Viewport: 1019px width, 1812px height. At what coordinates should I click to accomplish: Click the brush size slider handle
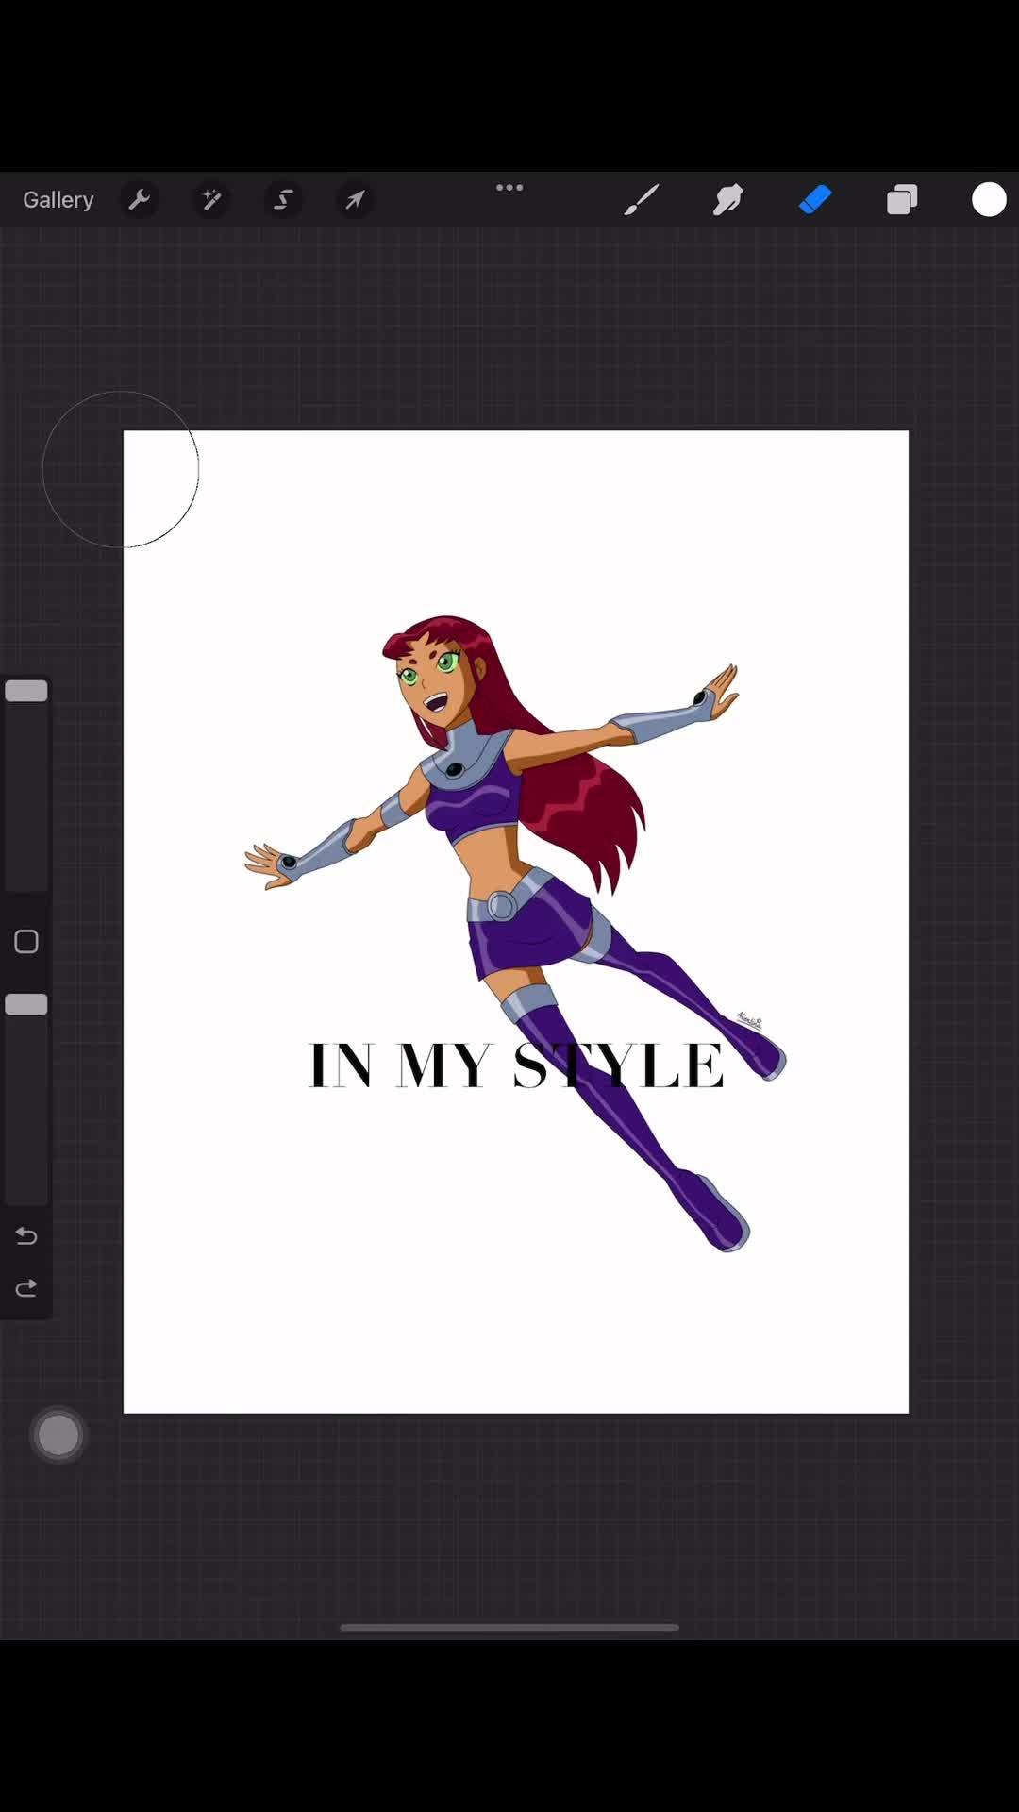tap(26, 691)
